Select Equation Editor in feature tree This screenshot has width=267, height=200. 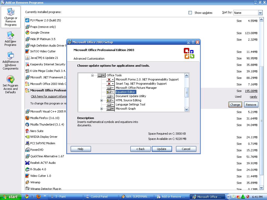click(125, 92)
